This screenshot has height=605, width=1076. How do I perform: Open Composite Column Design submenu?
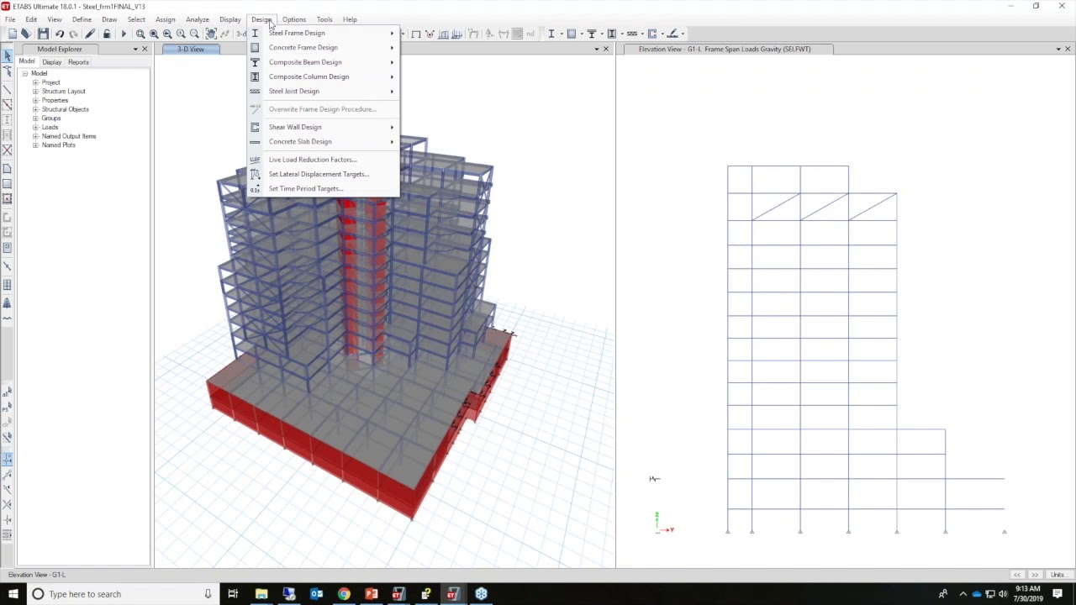coord(323,76)
